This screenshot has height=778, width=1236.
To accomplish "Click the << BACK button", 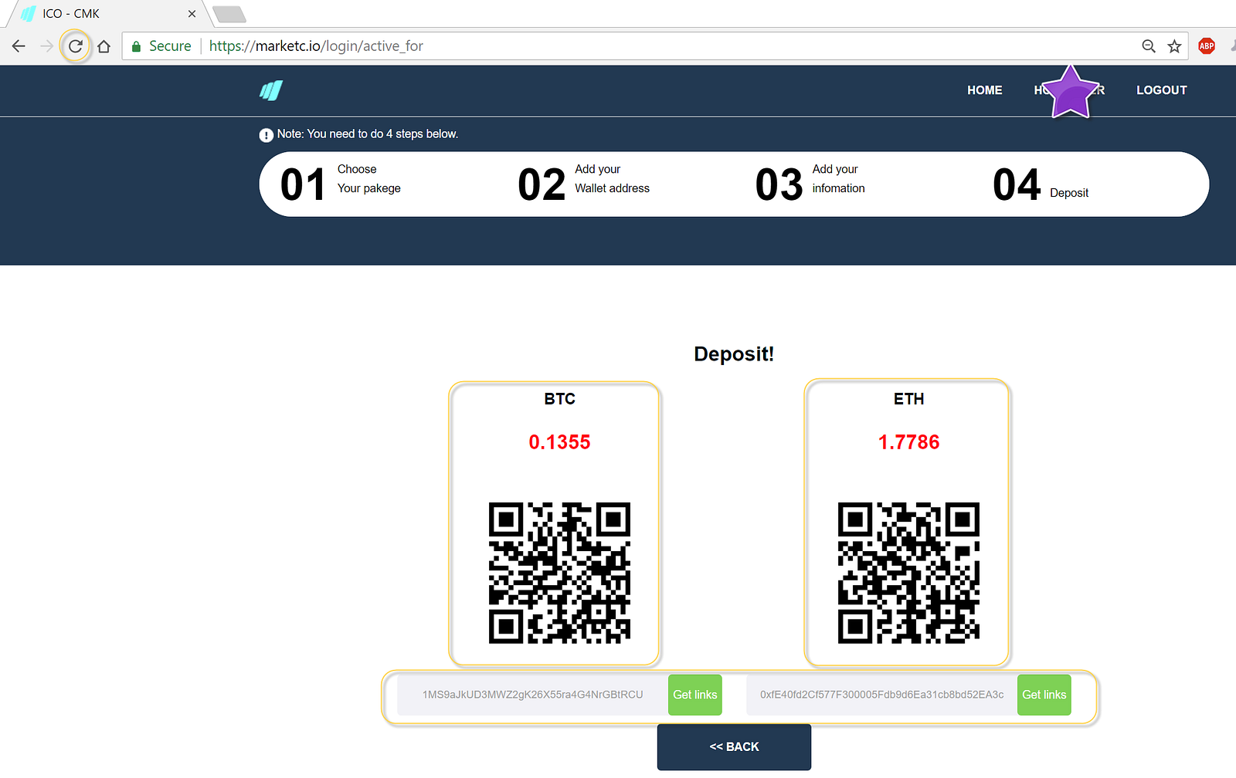I will (x=734, y=747).
